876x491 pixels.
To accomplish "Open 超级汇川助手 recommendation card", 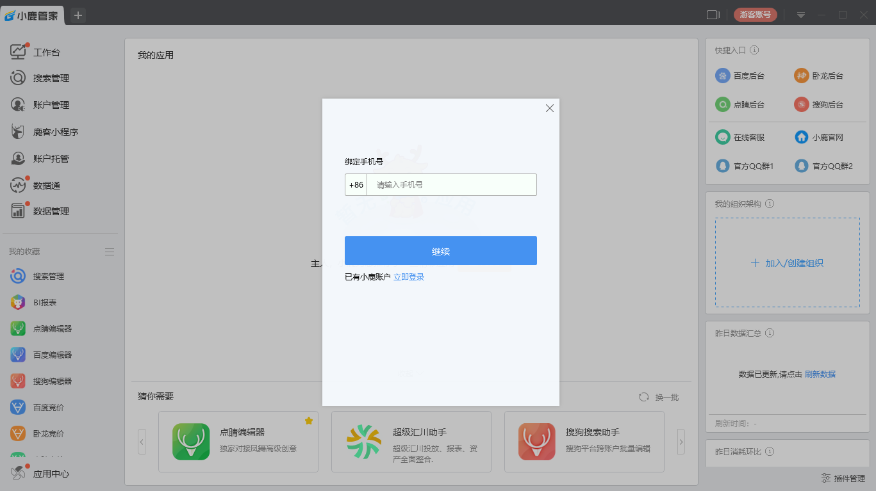I will click(411, 442).
